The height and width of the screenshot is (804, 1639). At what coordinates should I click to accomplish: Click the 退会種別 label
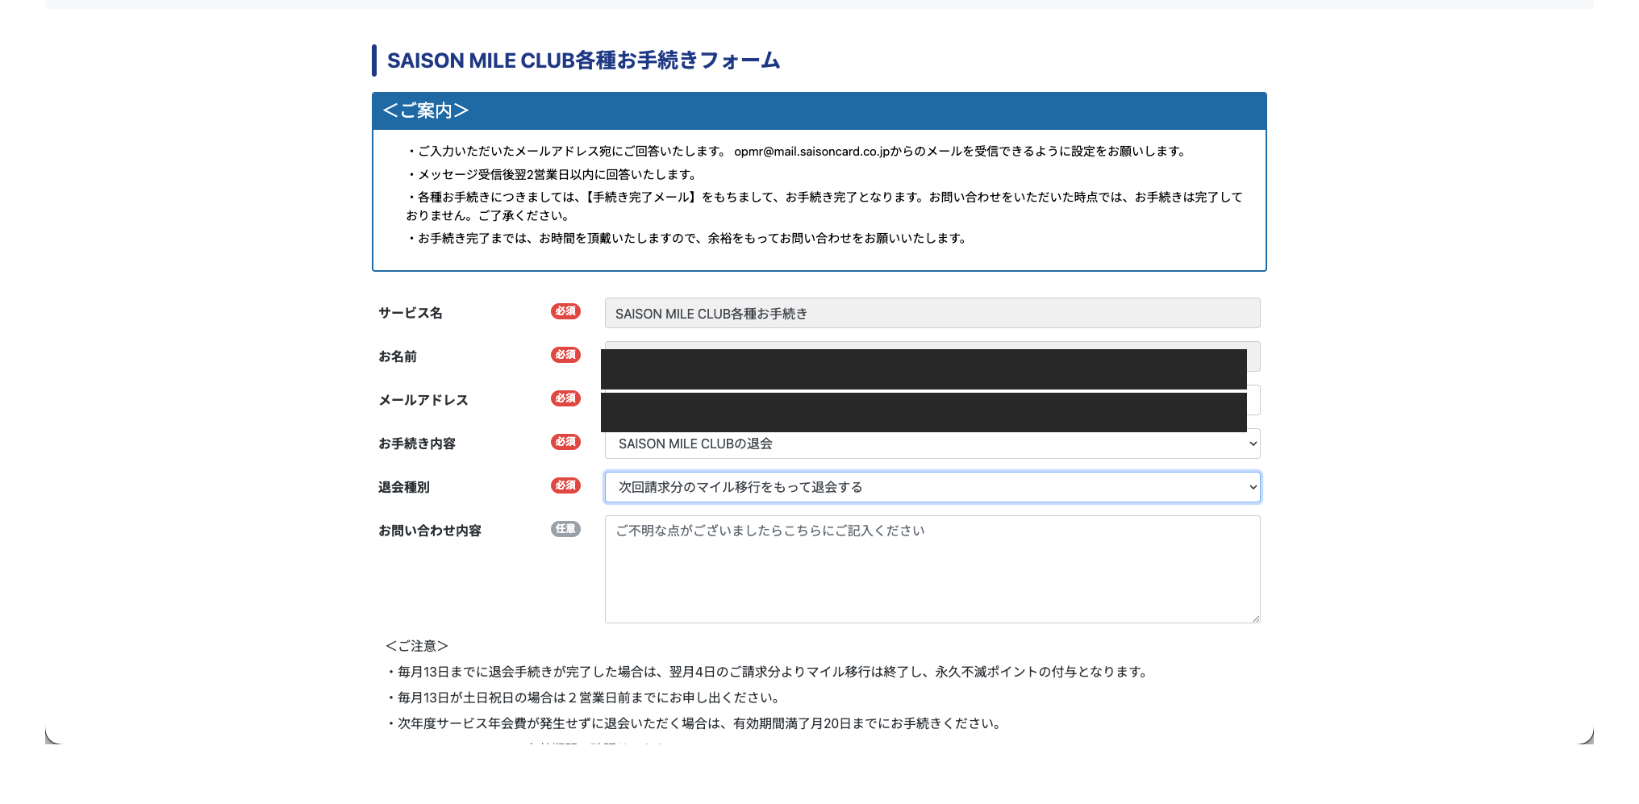pyautogui.click(x=404, y=487)
